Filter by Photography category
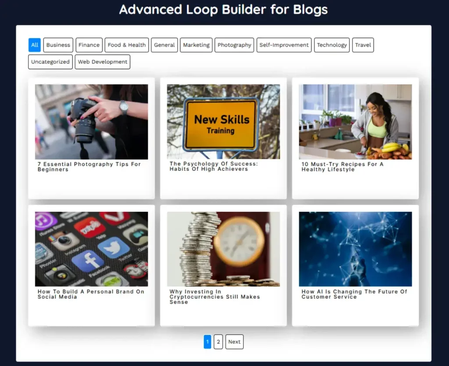The width and height of the screenshot is (449, 366). point(234,45)
